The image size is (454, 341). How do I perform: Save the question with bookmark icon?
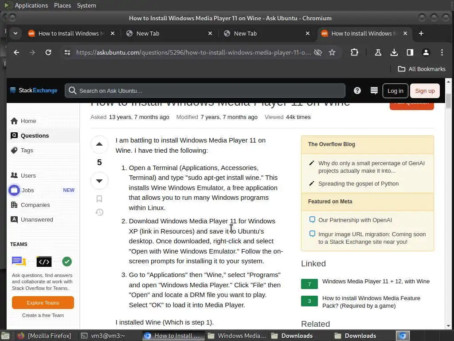pos(99,198)
